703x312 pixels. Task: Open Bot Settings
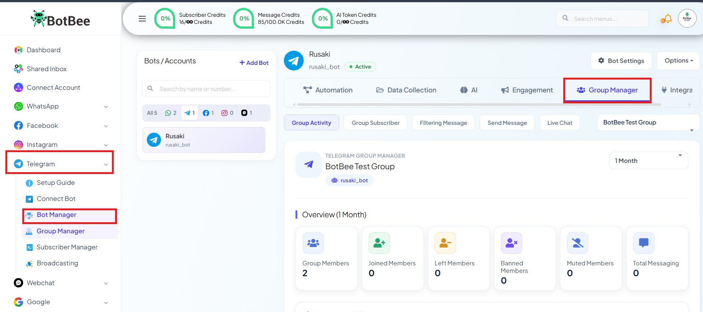[x=621, y=61]
